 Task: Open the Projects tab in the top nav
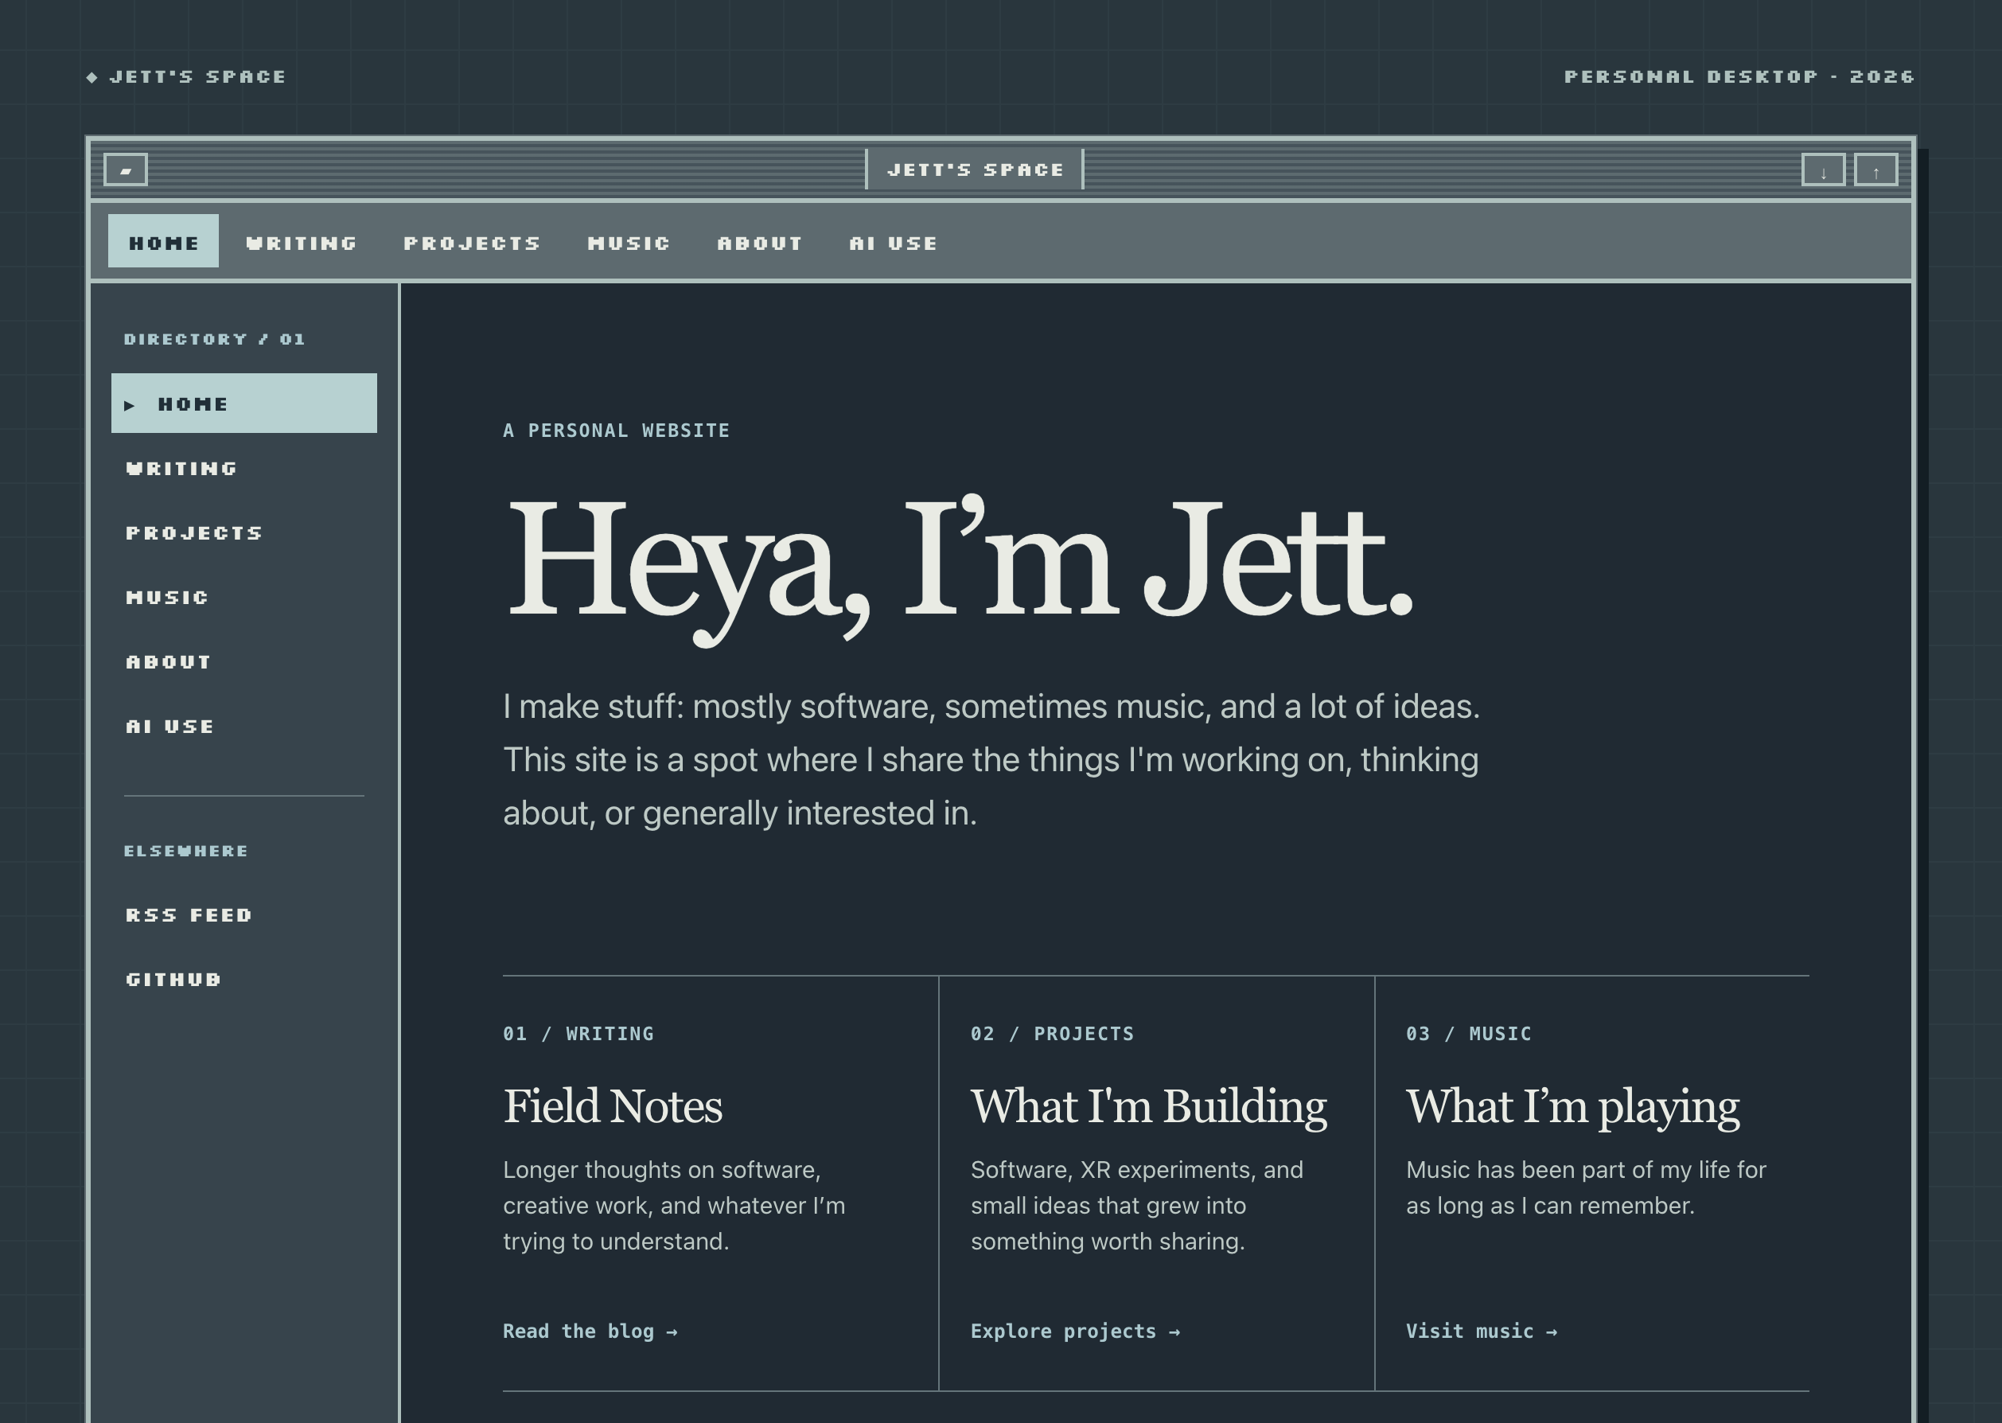tap(472, 243)
